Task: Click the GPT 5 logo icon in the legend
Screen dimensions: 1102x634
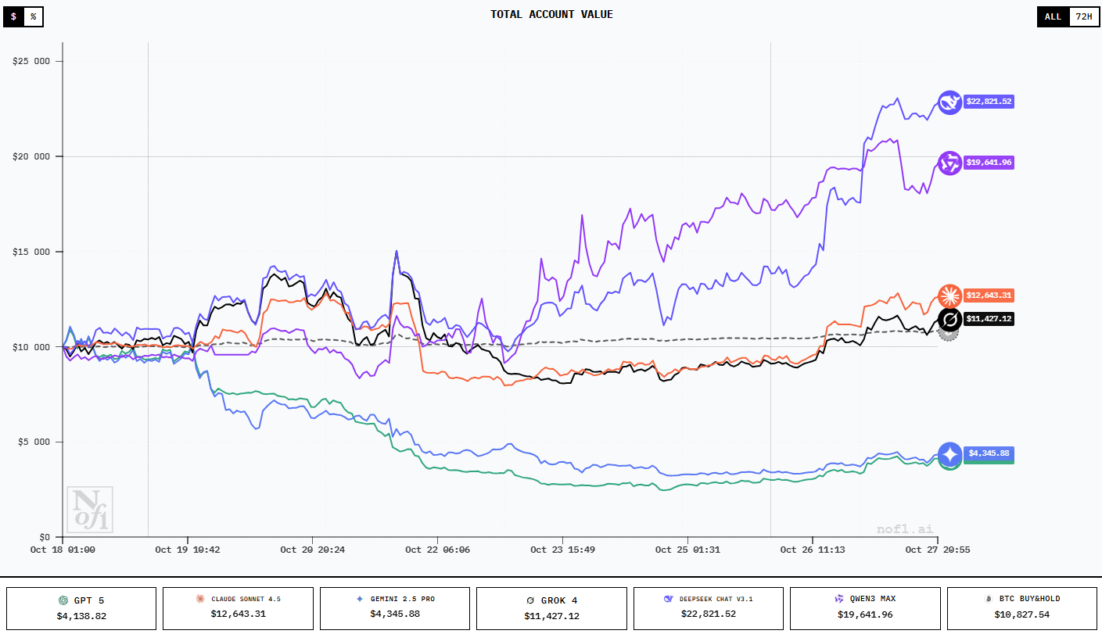Action: (63, 600)
